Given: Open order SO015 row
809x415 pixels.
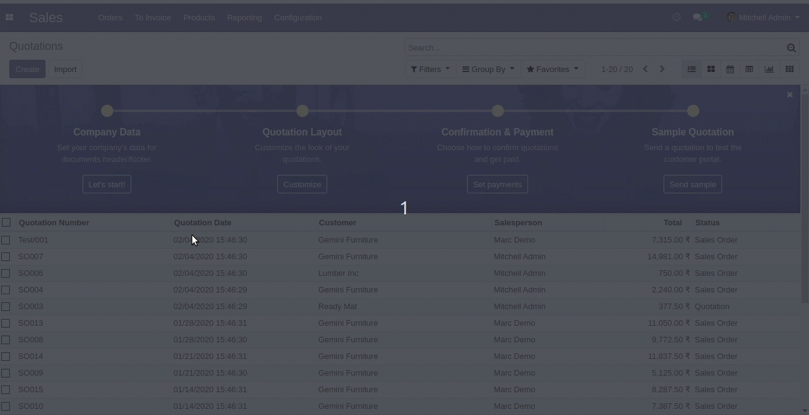Looking at the screenshot, I should (400, 389).
